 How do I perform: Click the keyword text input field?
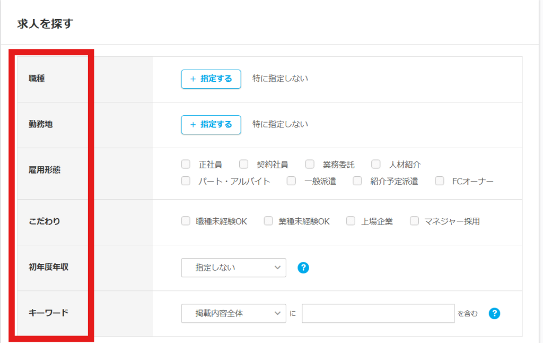378,313
